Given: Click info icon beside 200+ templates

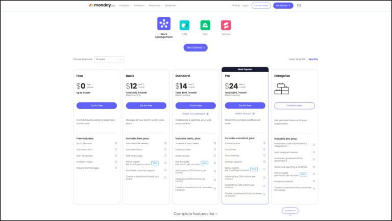Looking at the screenshot, I should click(x=116, y=156).
